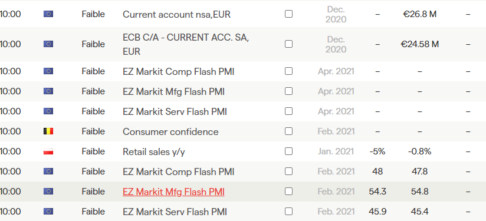Click the €26.8 M previous value
Viewport: 486px width, 221px height.
pos(420,14)
